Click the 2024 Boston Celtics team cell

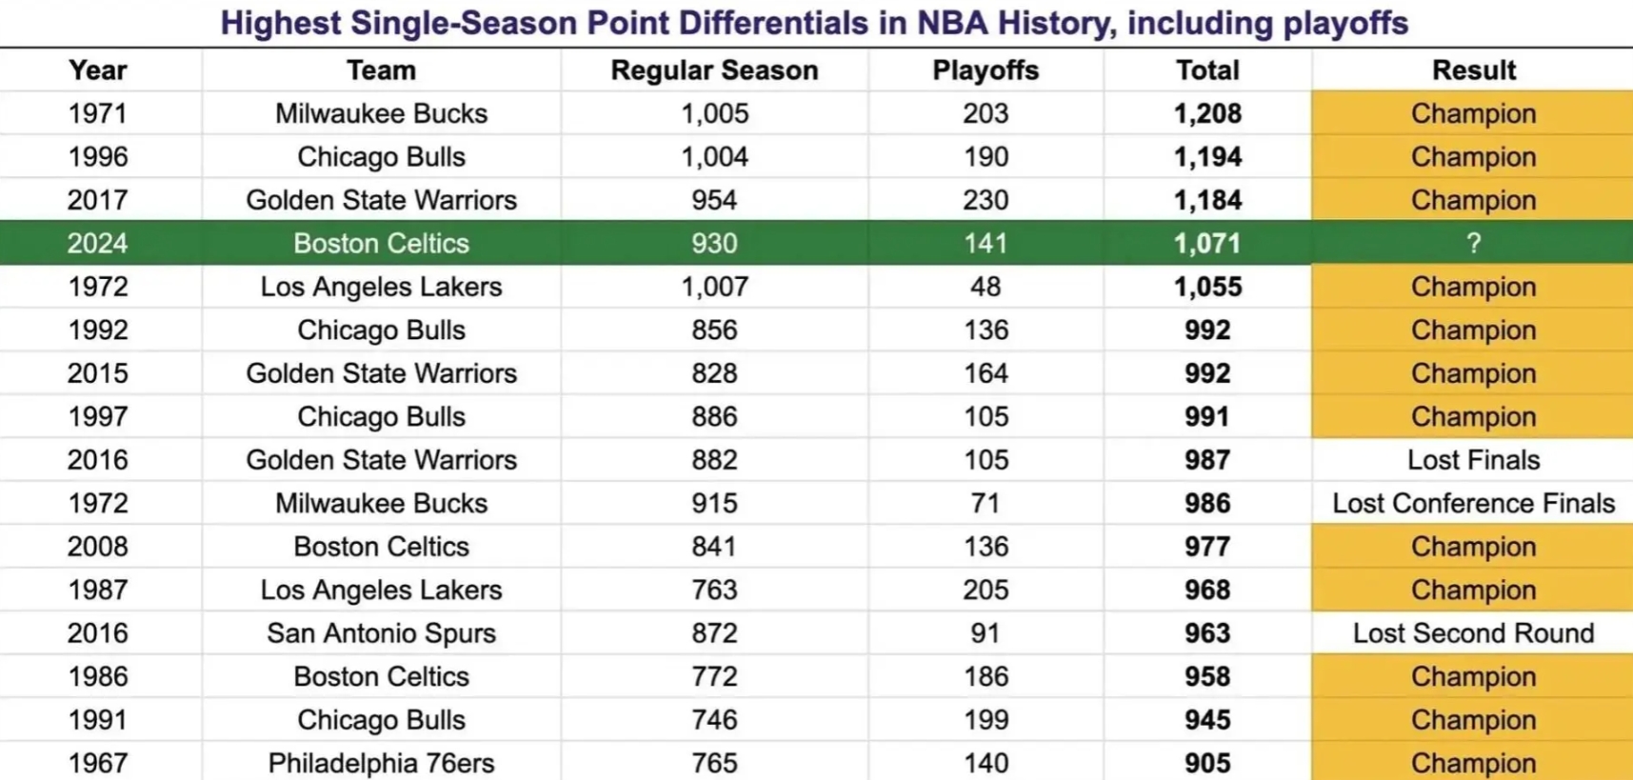click(381, 244)
